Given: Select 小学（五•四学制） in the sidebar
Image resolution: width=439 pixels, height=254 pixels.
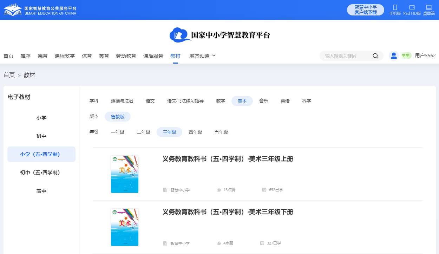Looking at the screenshot, I should point(41,154).
